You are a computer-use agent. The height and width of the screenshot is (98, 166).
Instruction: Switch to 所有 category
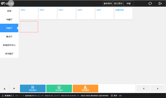(9, 11)
